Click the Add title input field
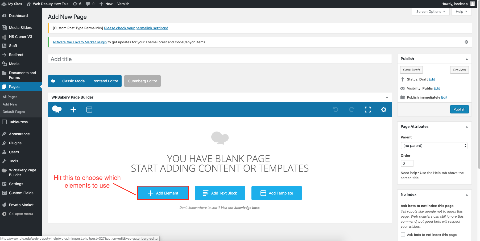The width and height of the screenshot is (480, 241). 220,59
